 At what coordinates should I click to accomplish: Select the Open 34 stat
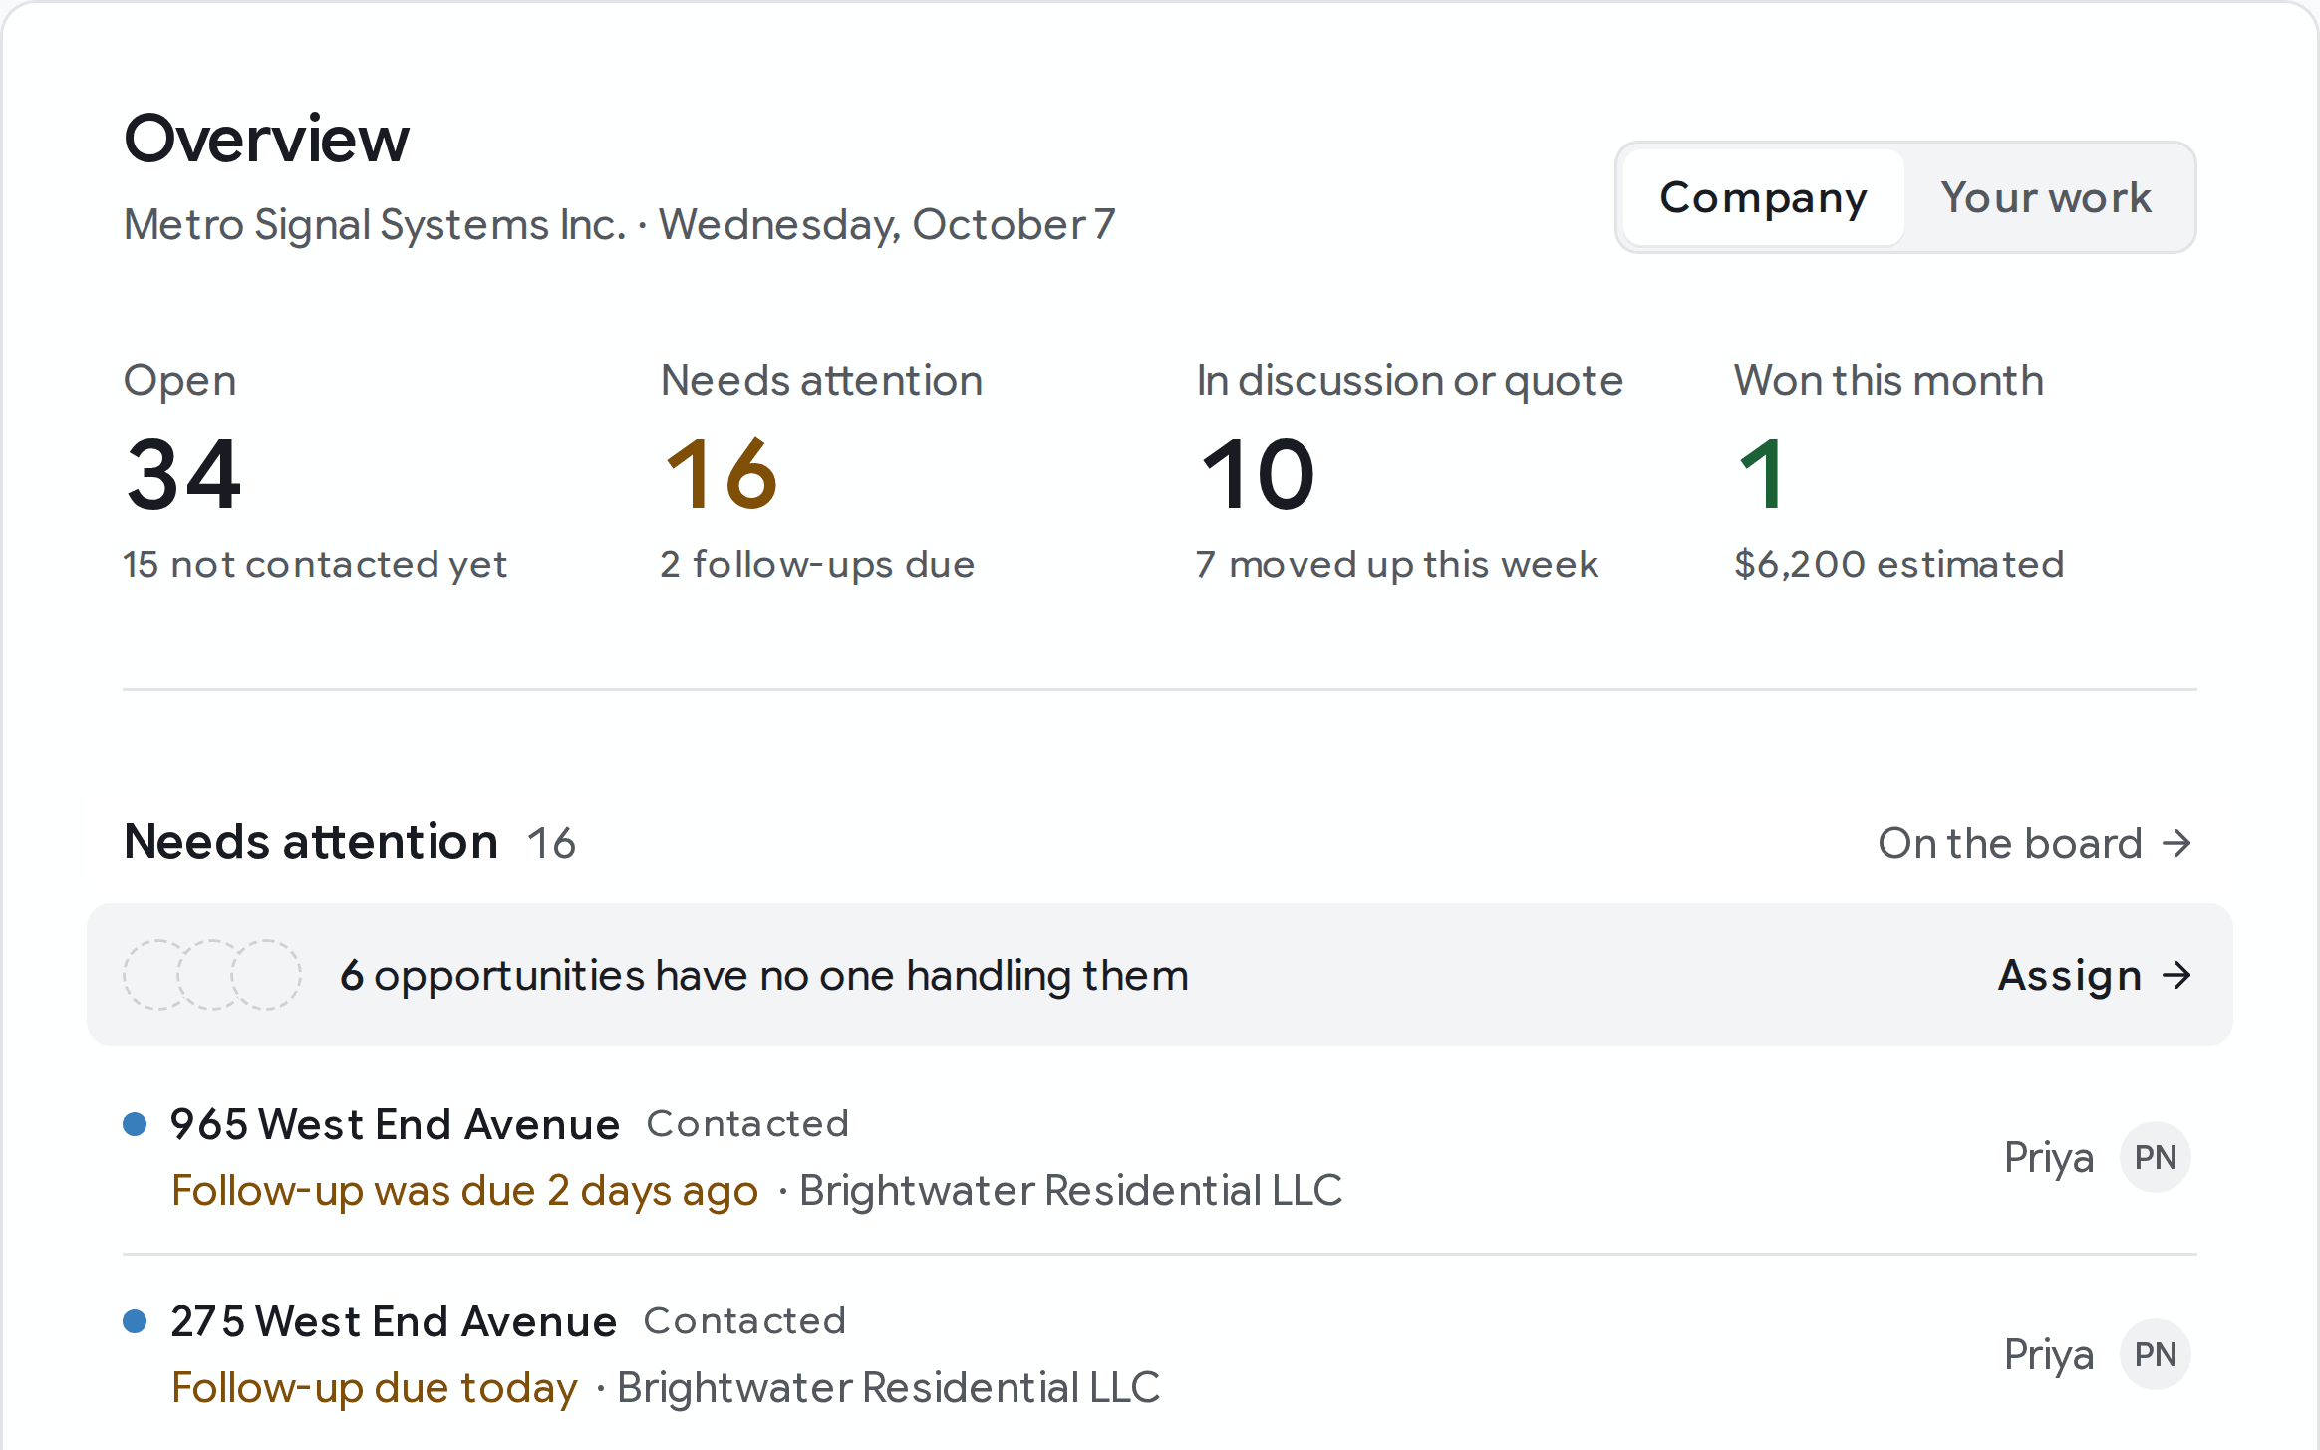[315, 469]
